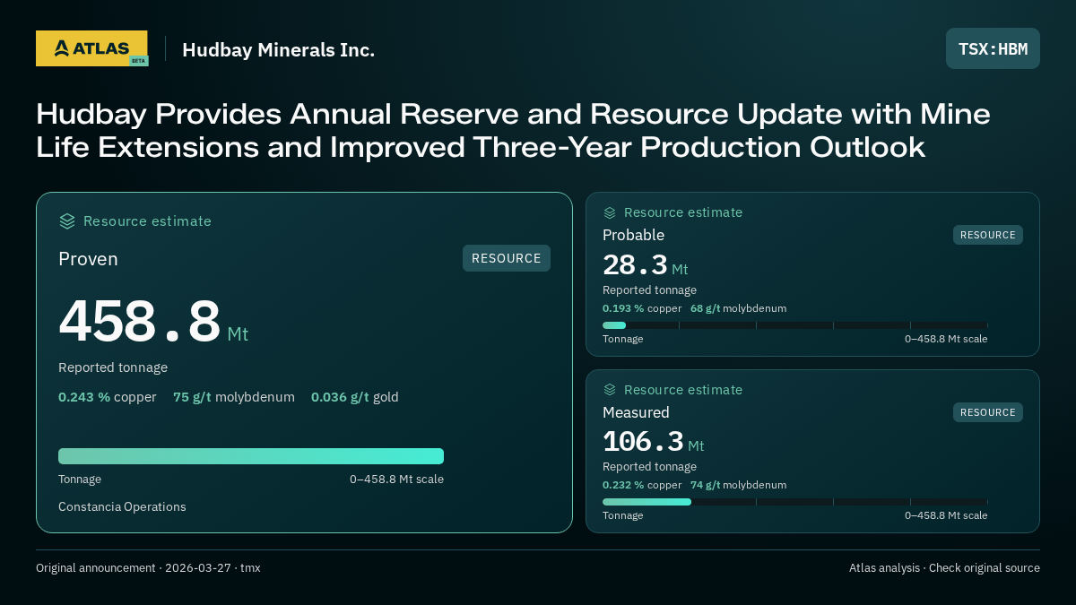Click the 106.3 Mt value
Viewport: 1076px width, 605px height.
[x=654, y=442]
